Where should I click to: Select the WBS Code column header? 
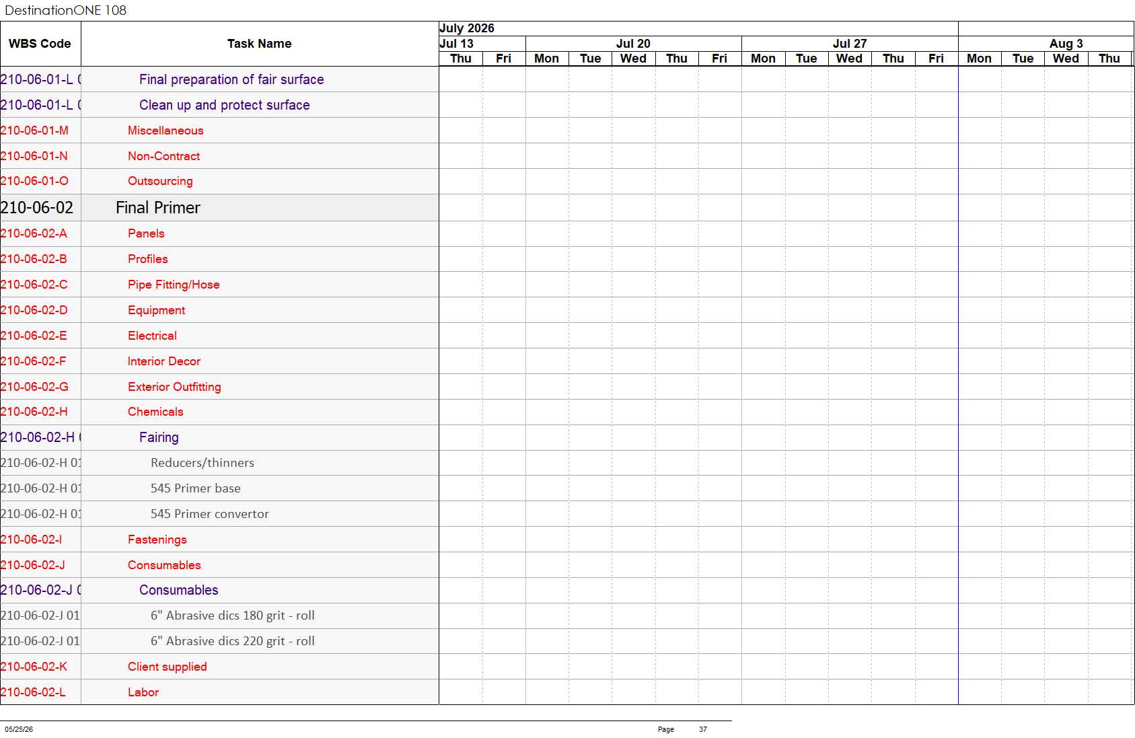(x=40, y=44)
